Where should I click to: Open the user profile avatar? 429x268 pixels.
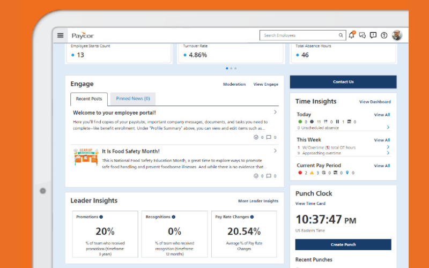[397, 35]
